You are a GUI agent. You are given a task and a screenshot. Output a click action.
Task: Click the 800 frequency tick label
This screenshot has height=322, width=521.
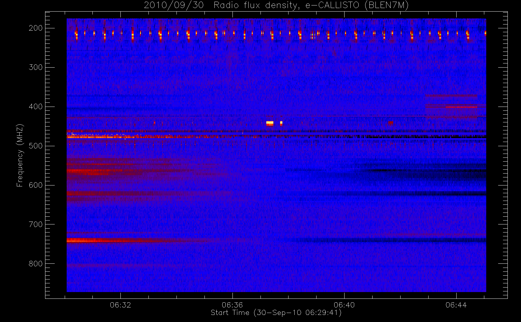click(x=36, y=264)
